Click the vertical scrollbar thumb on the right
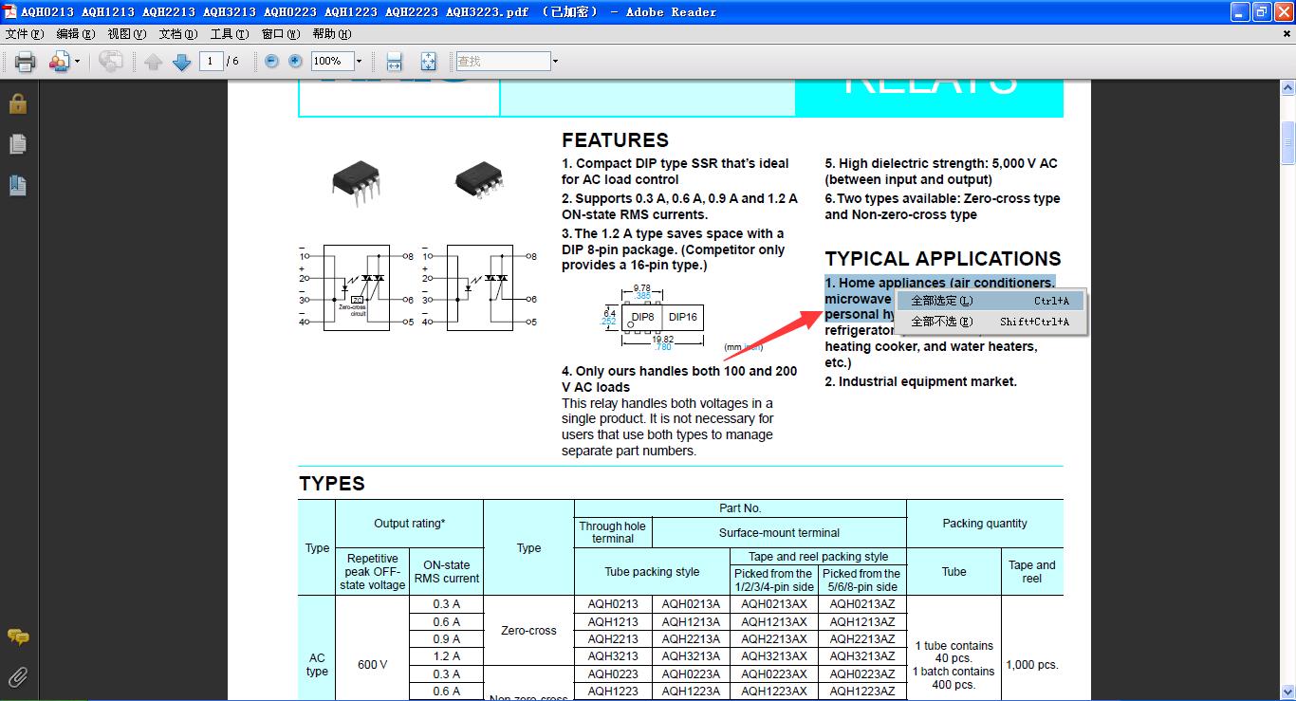 (1287, 142)
